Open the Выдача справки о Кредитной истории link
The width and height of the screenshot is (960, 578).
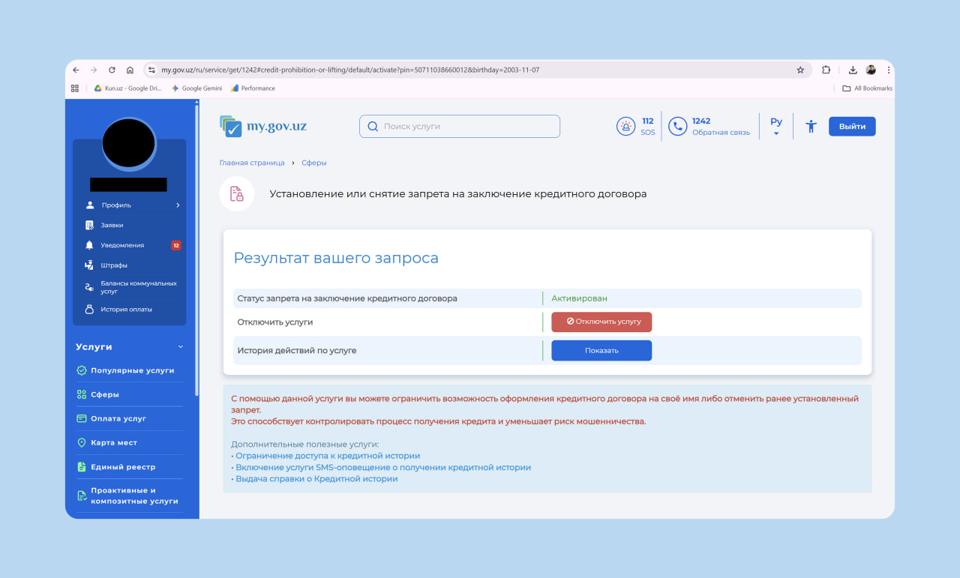316,478
